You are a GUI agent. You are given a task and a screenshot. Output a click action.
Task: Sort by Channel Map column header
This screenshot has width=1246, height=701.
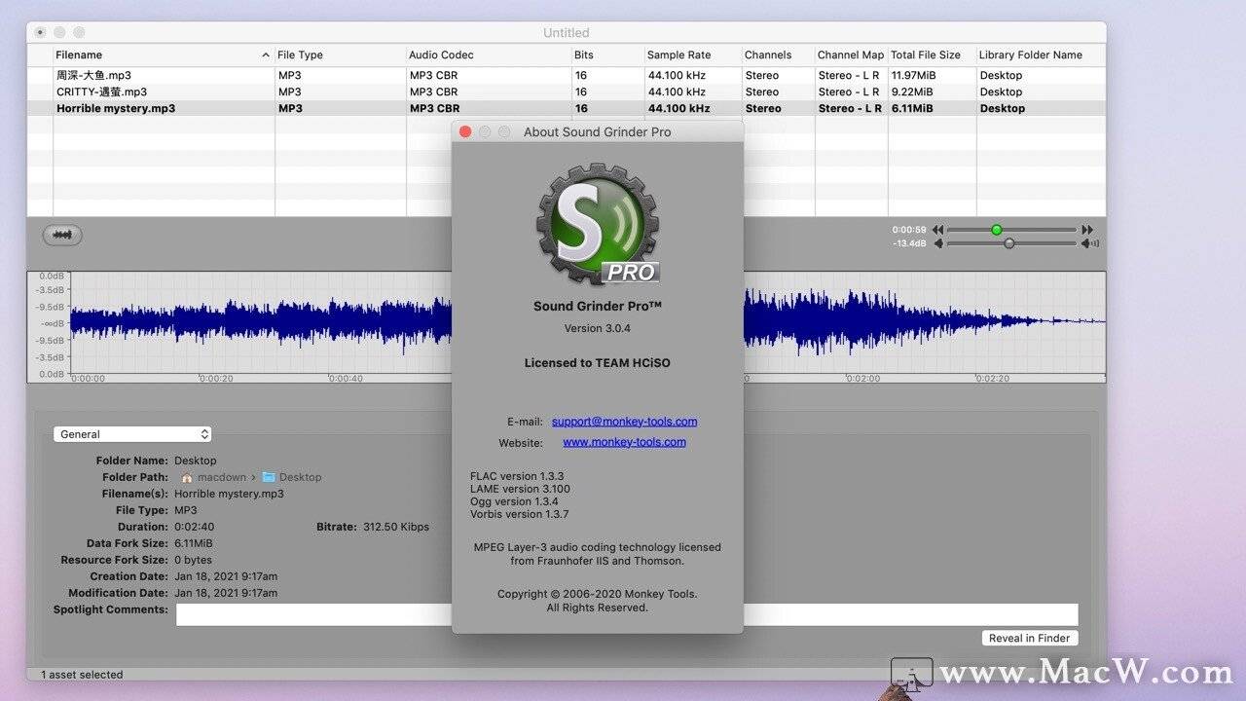point(851,55)
